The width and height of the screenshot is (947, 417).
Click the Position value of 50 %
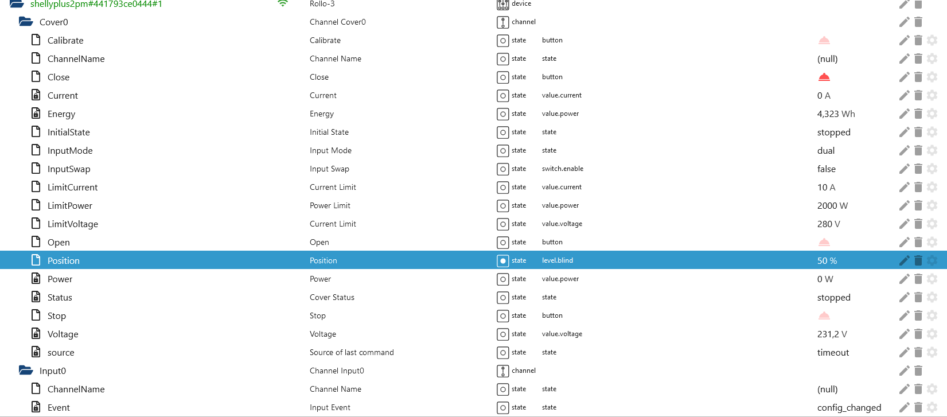pyautogui.click(x=827, y=260)
